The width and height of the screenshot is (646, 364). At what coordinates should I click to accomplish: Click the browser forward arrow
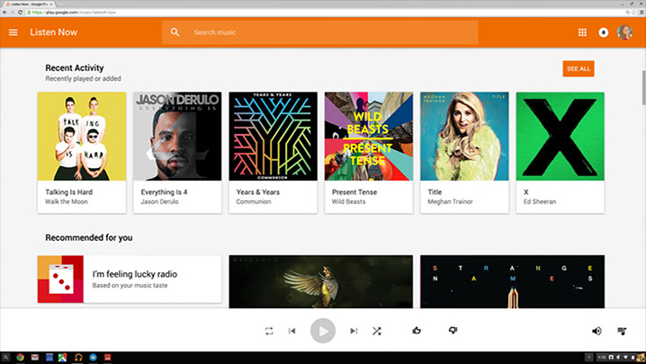[x=13, y=13]
